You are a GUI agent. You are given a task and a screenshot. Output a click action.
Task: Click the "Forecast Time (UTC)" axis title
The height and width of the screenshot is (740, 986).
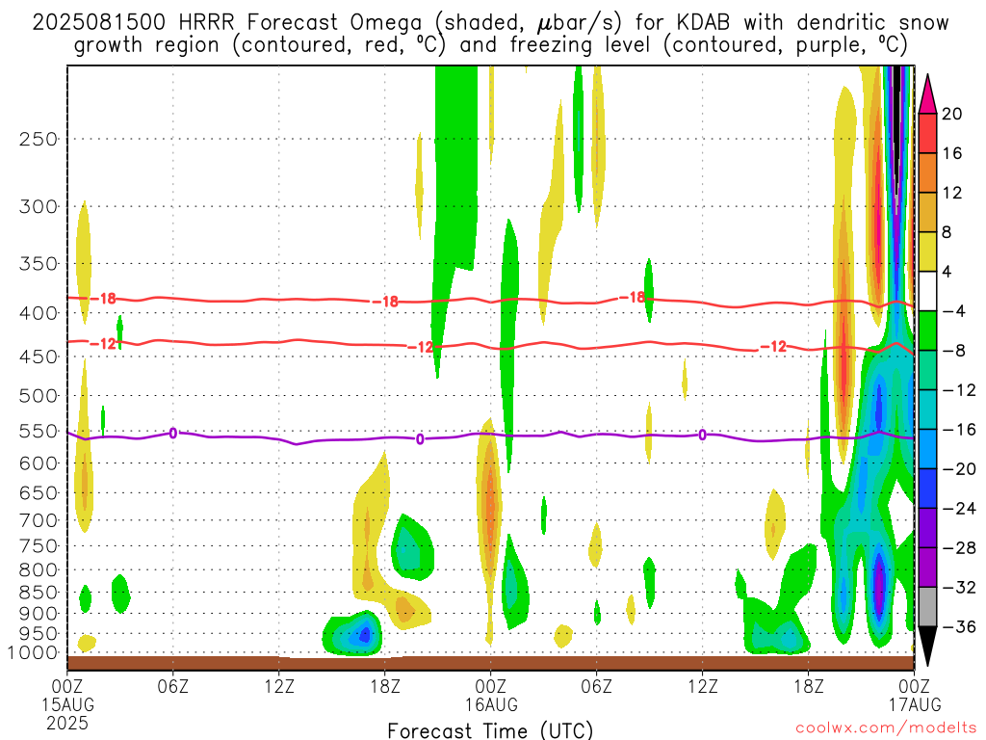(490, 730)
